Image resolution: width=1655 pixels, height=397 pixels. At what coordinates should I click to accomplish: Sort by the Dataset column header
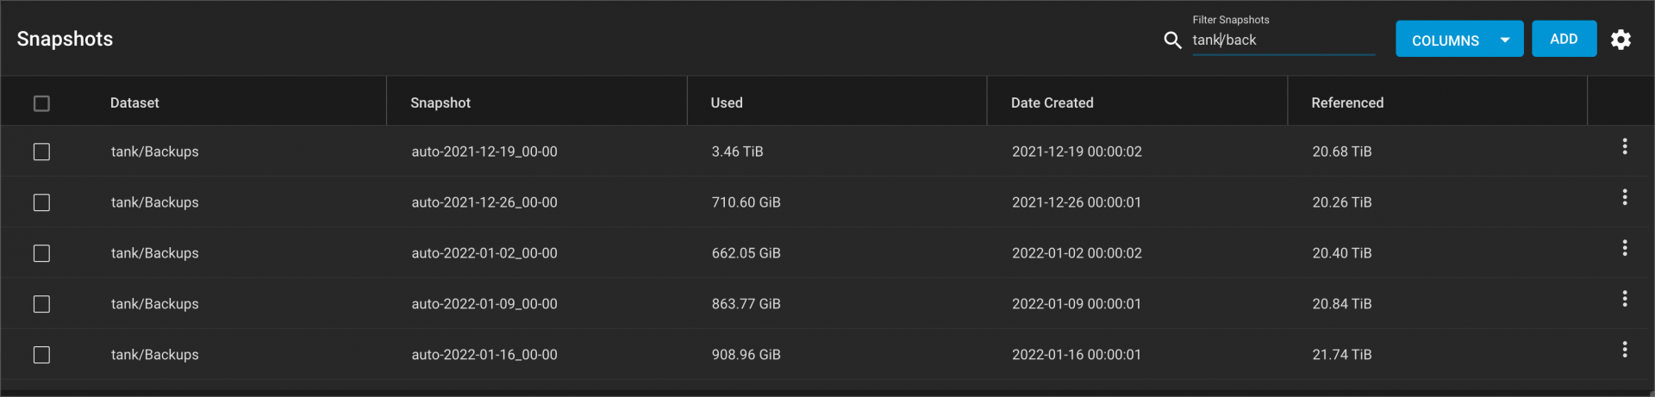point(134,102)
